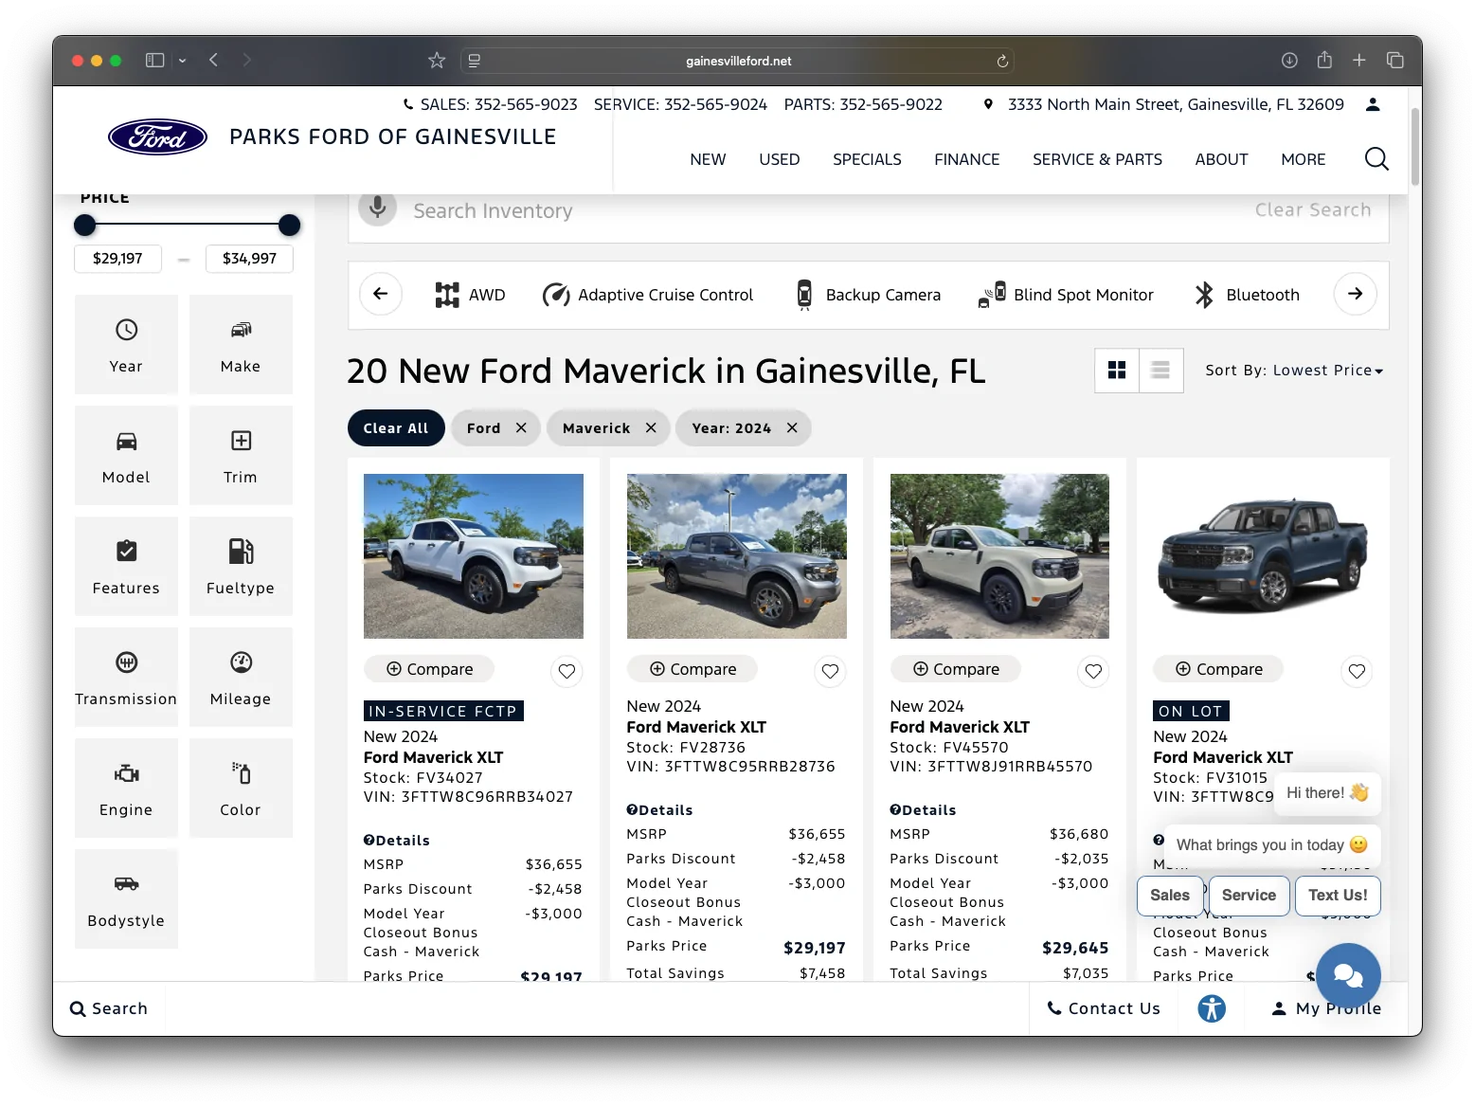Filter by AWD feature
Viewport: 1475px width, 1106px height.
pyautogui.click(x=470, y=295)
